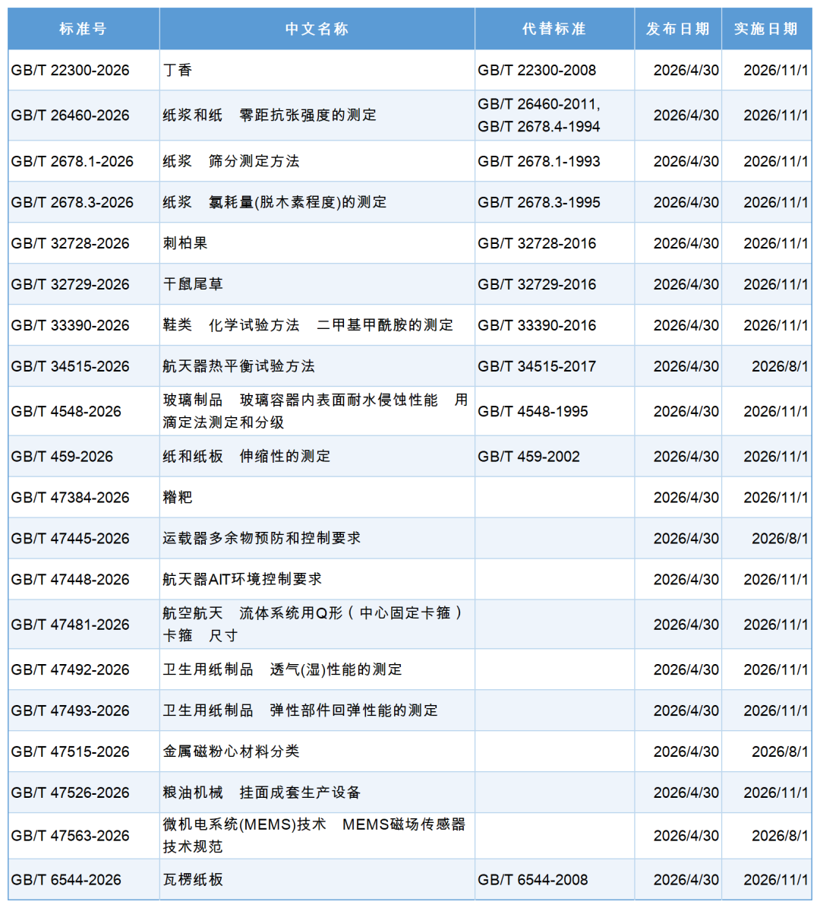
Task: Click GB/T 26460-2011, GB/T 2678.4-1994 cell
Action: [x=554, y=115]
